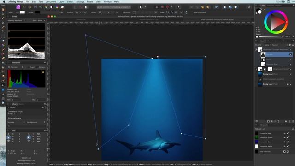Switch to the Develop persona icon
This screenshot has width=295, height=166.
click(x=29, y=7)
